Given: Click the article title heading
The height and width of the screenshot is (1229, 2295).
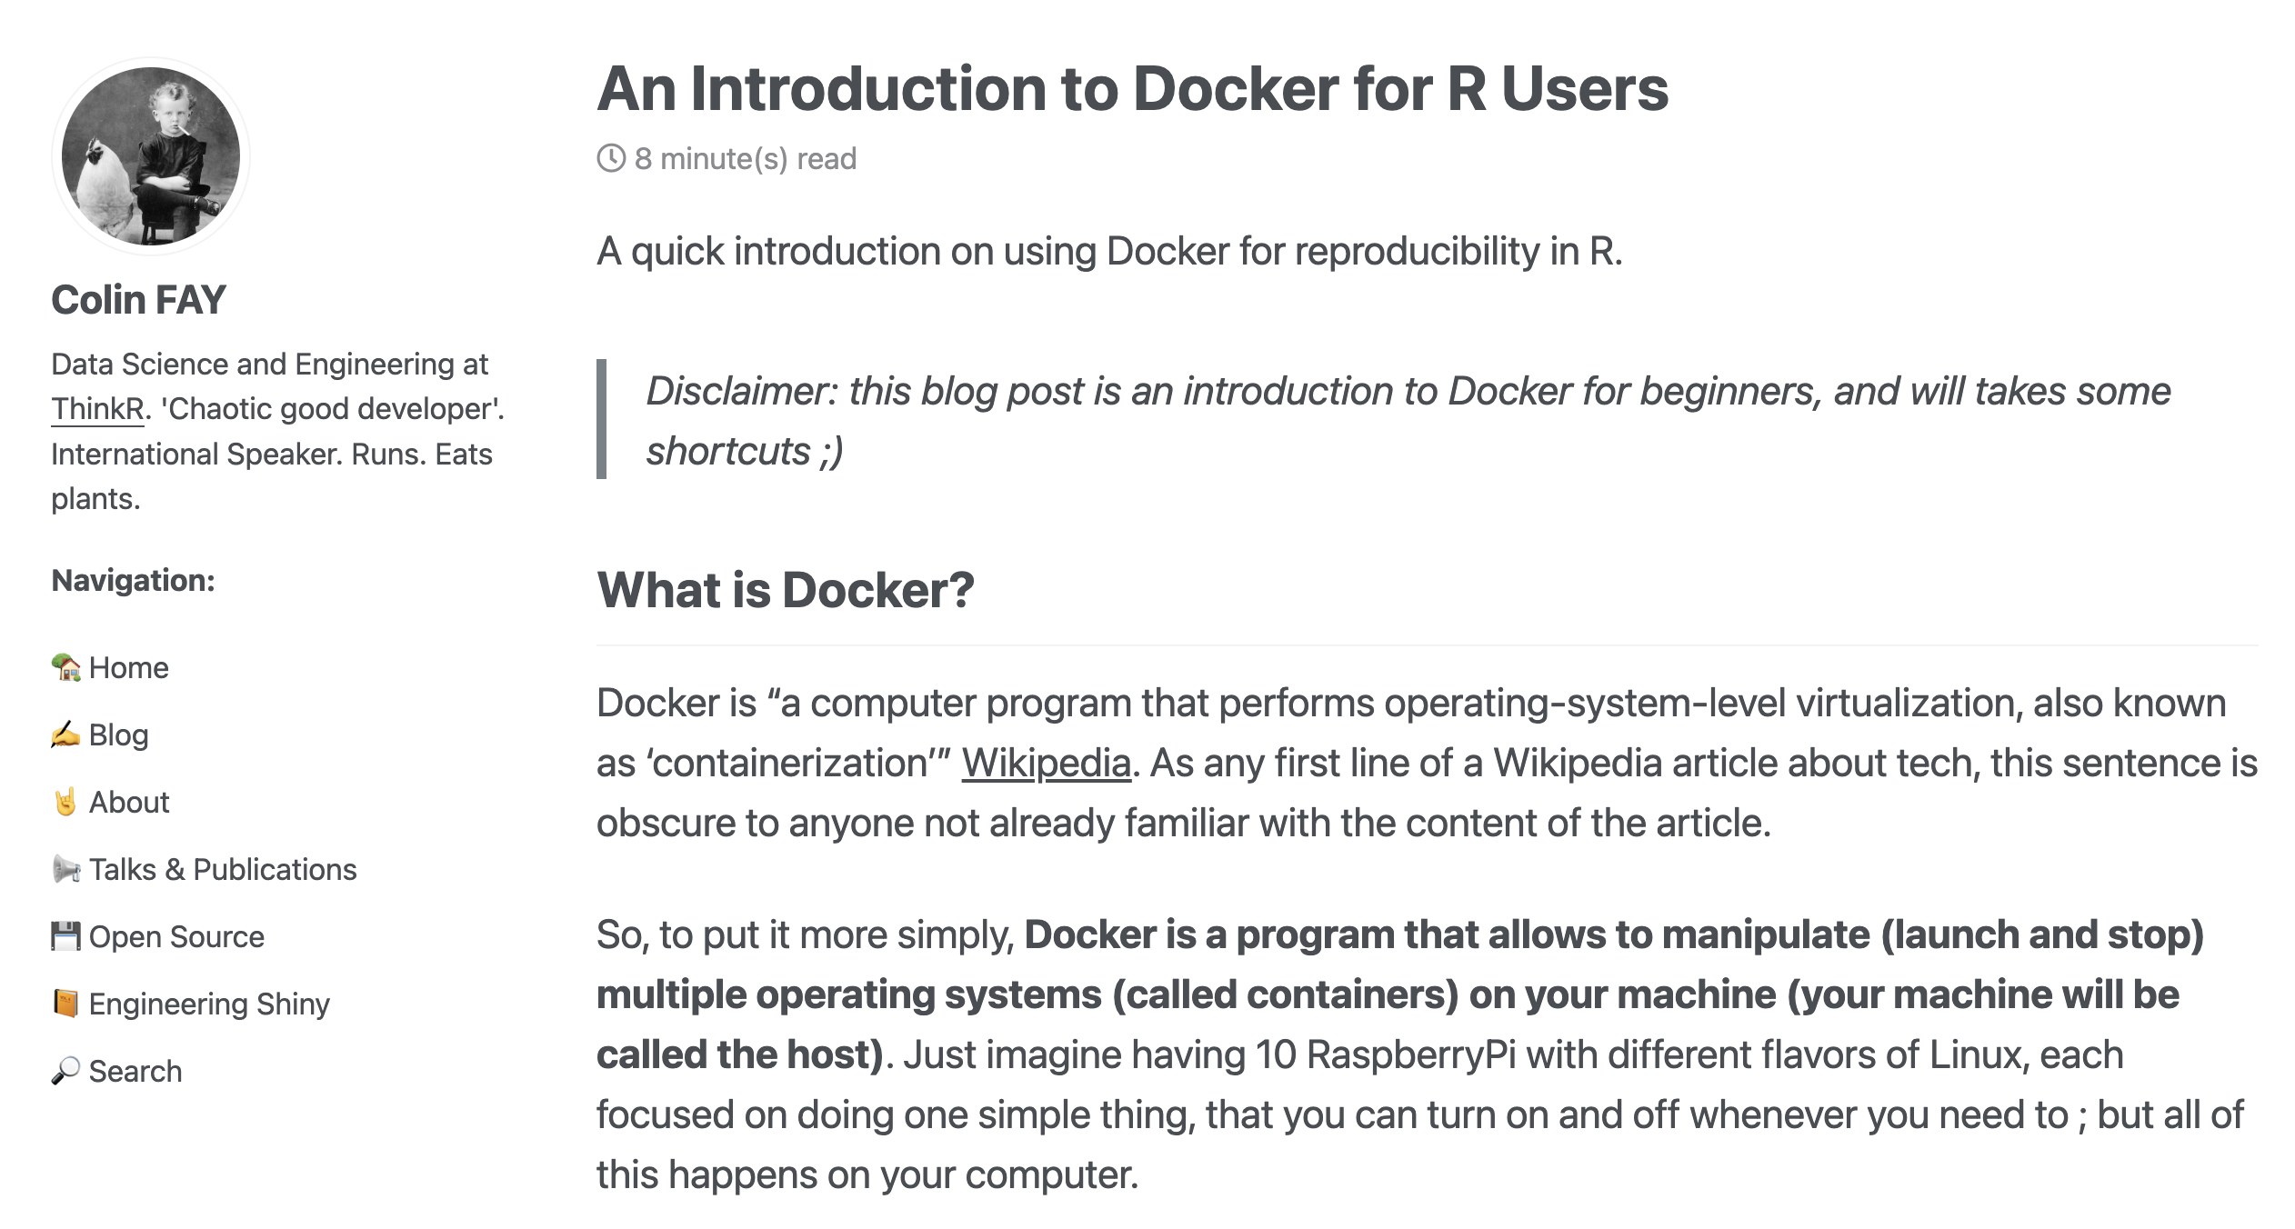Looking at the screenshot, I should pos(1132,89).
